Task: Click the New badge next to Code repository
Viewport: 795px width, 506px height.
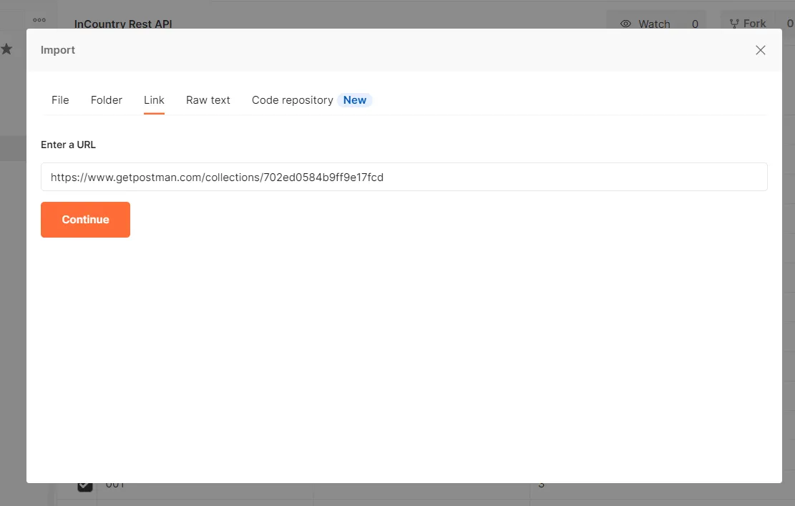Action: (355, 100)
